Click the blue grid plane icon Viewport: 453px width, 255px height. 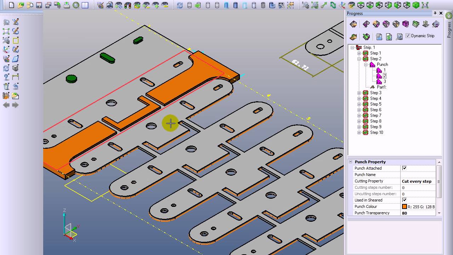pos(16,59)
